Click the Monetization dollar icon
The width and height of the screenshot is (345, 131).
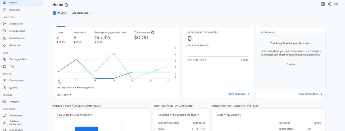5,38
